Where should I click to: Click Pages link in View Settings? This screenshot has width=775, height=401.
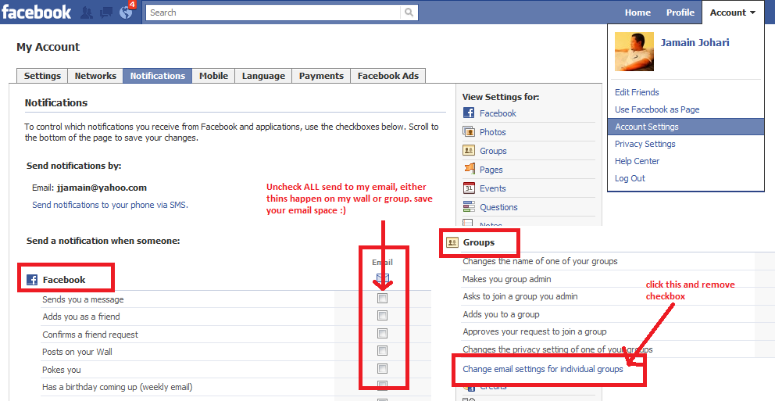491,170
